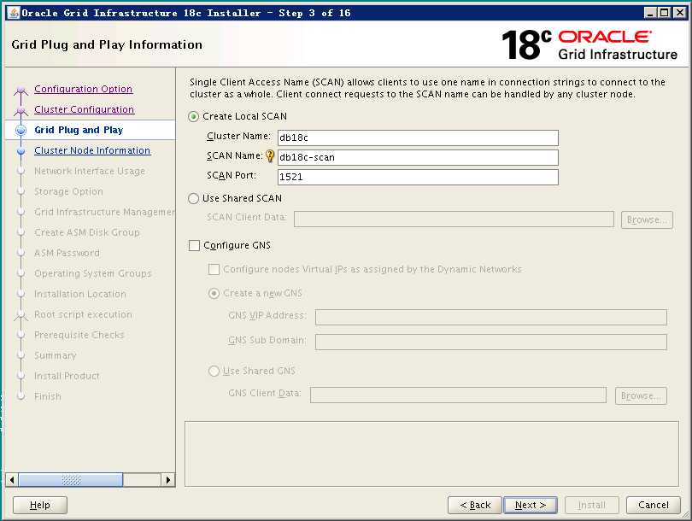The image size is (692, 521).
Task: Click the Install Product step
Action: point(67,376)
